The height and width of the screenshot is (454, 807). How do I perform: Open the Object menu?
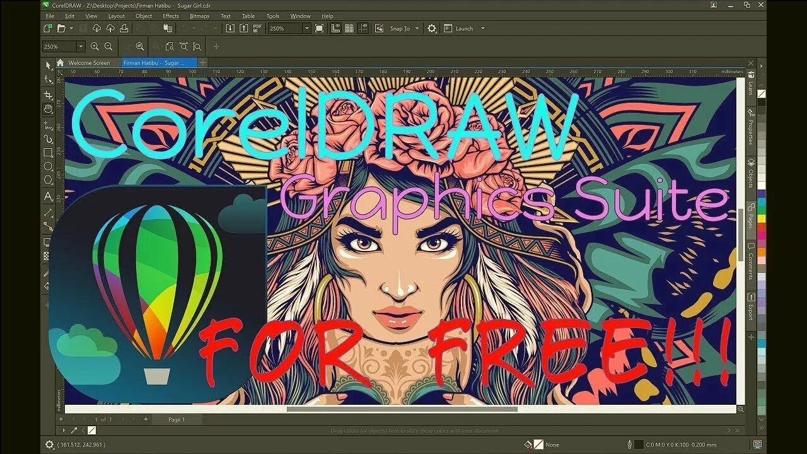(144, 16)
